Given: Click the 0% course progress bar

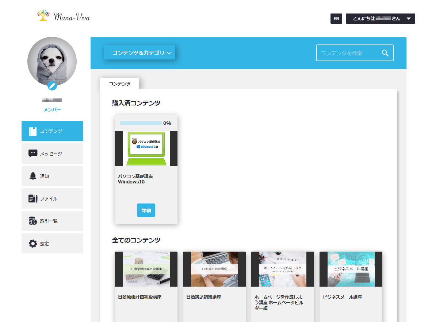Looking at the screenshot, I should pos(141,123).
